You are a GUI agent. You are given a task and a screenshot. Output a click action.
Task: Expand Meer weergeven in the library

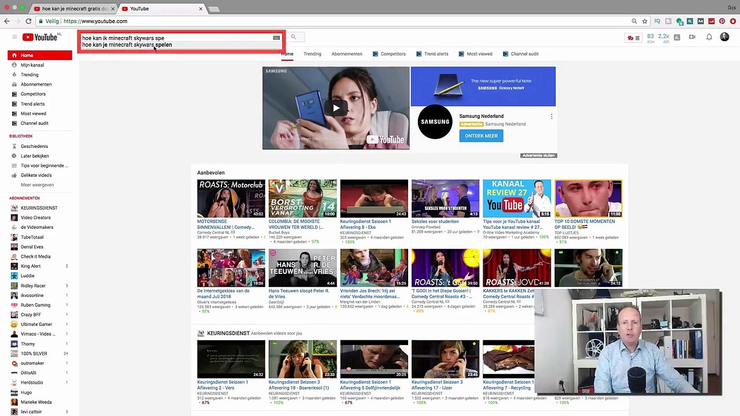click(x=37, y=185)
